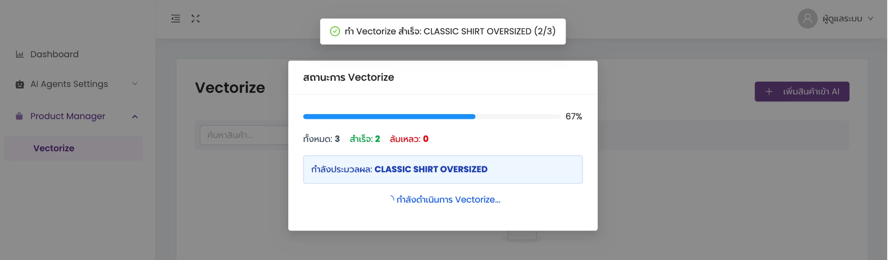Expand the AI Agents Settings chevron
This screenshot has width=888, height=260.
coord(135,84)
